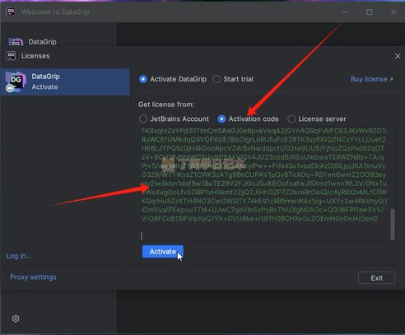Select the DataGrip product icon in licenses list

click(16, 81)
